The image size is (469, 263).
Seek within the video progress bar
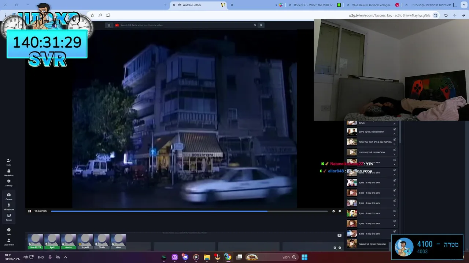189,211
